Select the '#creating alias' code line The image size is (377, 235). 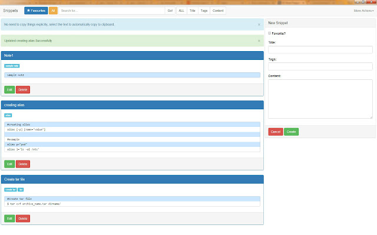[x=132, y=125]
